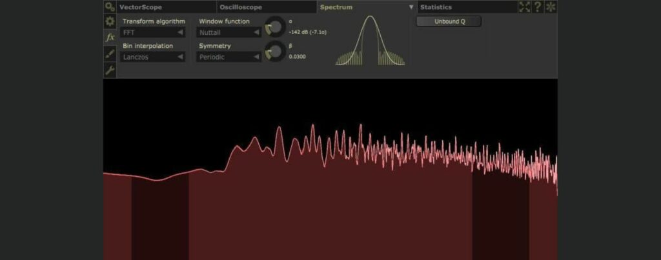Select the fx sidebar page
The height and width of the screenshot is (260, 661).
click(110, 37)
